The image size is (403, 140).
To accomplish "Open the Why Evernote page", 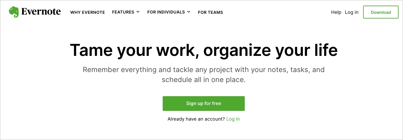I will click(x=87, y=12).
